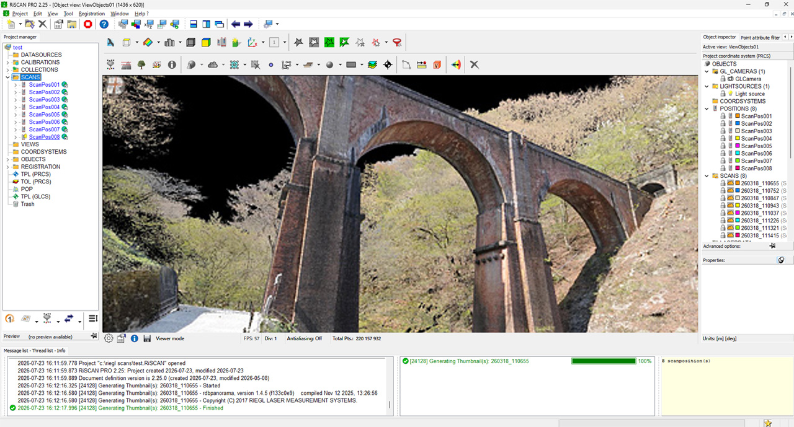The image size is (794, 427).
Task: Click the gray X icon closing the viewer toolbar
Action: click(x=475, y=64)
